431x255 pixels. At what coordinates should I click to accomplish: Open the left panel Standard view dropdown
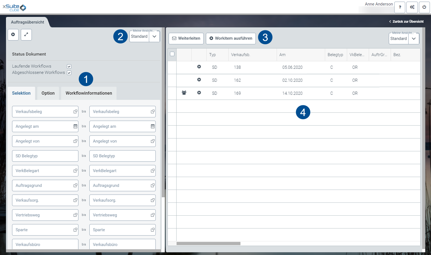[154, 36]
